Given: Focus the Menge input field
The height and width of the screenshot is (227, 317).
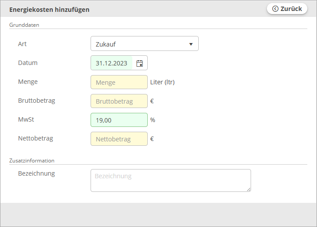Looking at the screenshot, I should pos(119,82).
